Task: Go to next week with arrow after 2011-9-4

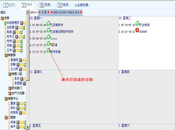Action: (81, 12)
